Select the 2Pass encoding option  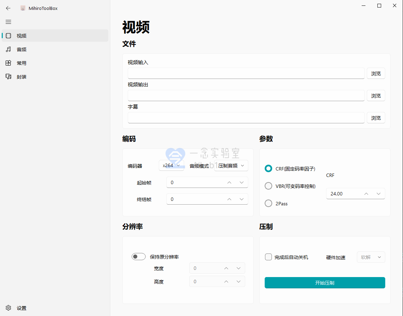[268, 203]
